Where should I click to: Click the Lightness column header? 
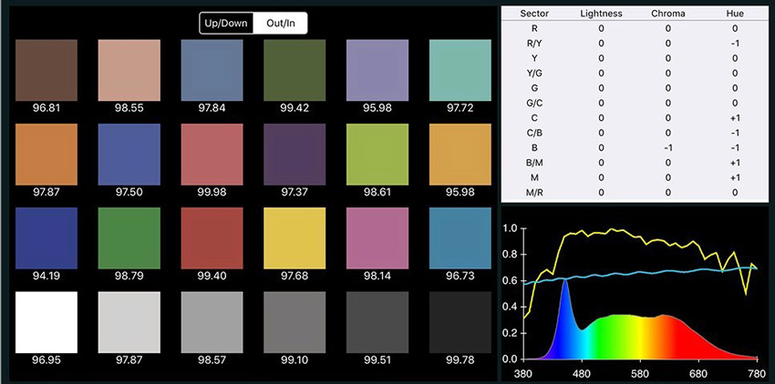601,13
